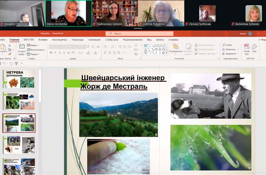
Task: Click the Создать слайд new slide icon
Action: click(22, 47)
